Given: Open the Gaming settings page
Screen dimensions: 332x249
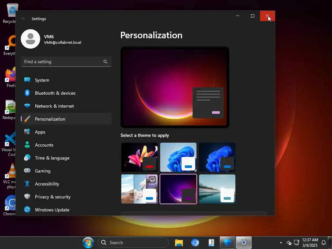Looking at the screenshot, I should [66, 171].
